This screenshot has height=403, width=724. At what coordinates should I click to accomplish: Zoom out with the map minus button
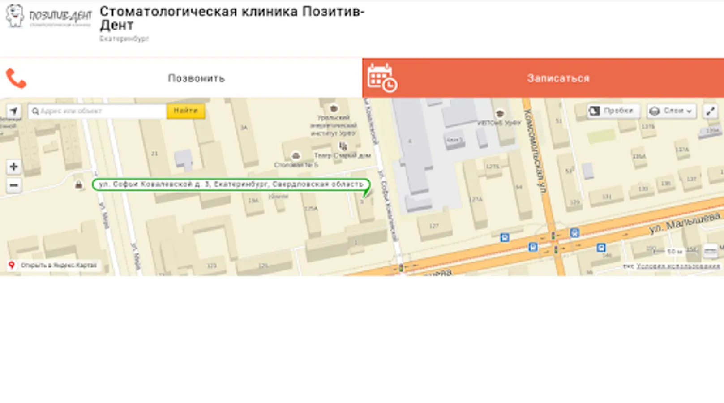click(14, 185)
